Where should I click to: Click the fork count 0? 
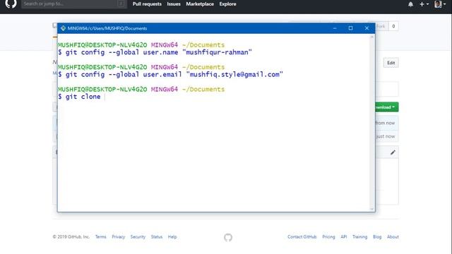(393, 26)
